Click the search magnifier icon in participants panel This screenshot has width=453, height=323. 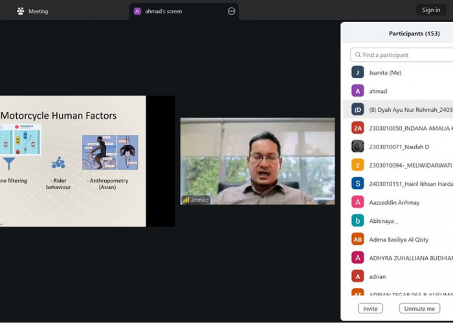(x=357, y=55)
